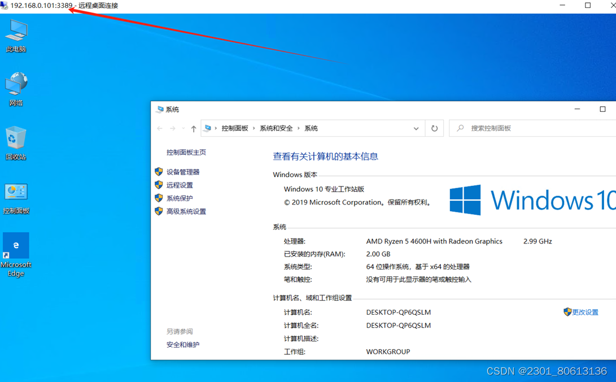Maximize the remote desktop connection window
Screen dimensions: 616x382
coord(588,6)
